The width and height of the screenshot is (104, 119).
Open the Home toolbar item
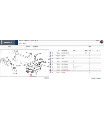tap(21, 41)
